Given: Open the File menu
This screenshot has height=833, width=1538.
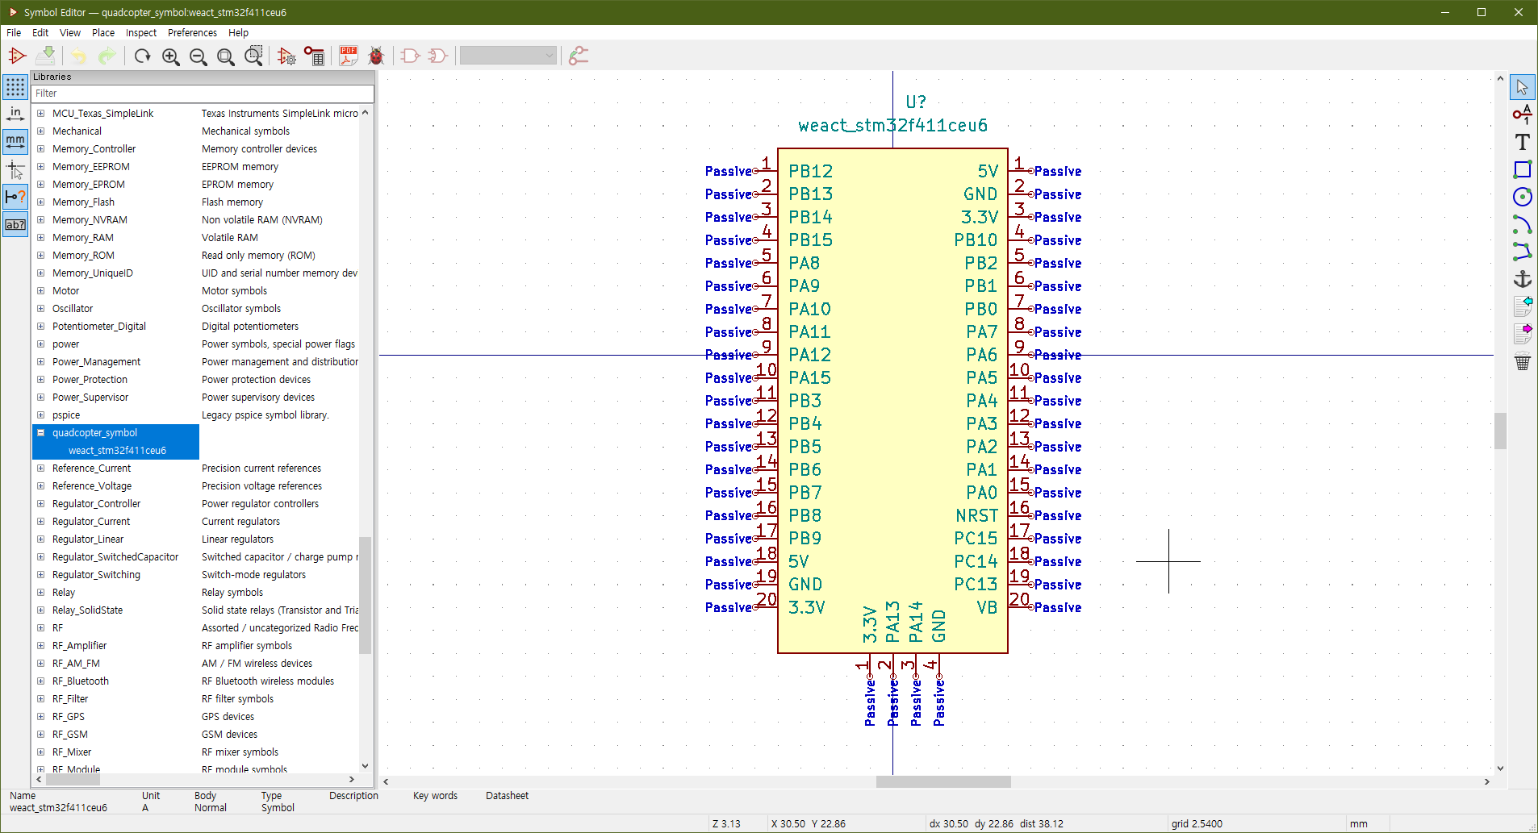Looking at the screenshot, I should [14, 33].
